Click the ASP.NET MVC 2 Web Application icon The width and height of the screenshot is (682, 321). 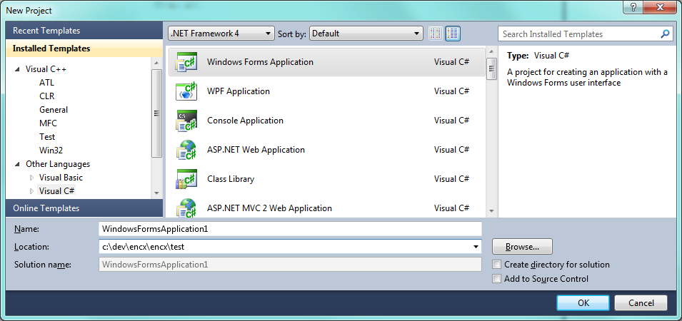(x=187, y=208)
